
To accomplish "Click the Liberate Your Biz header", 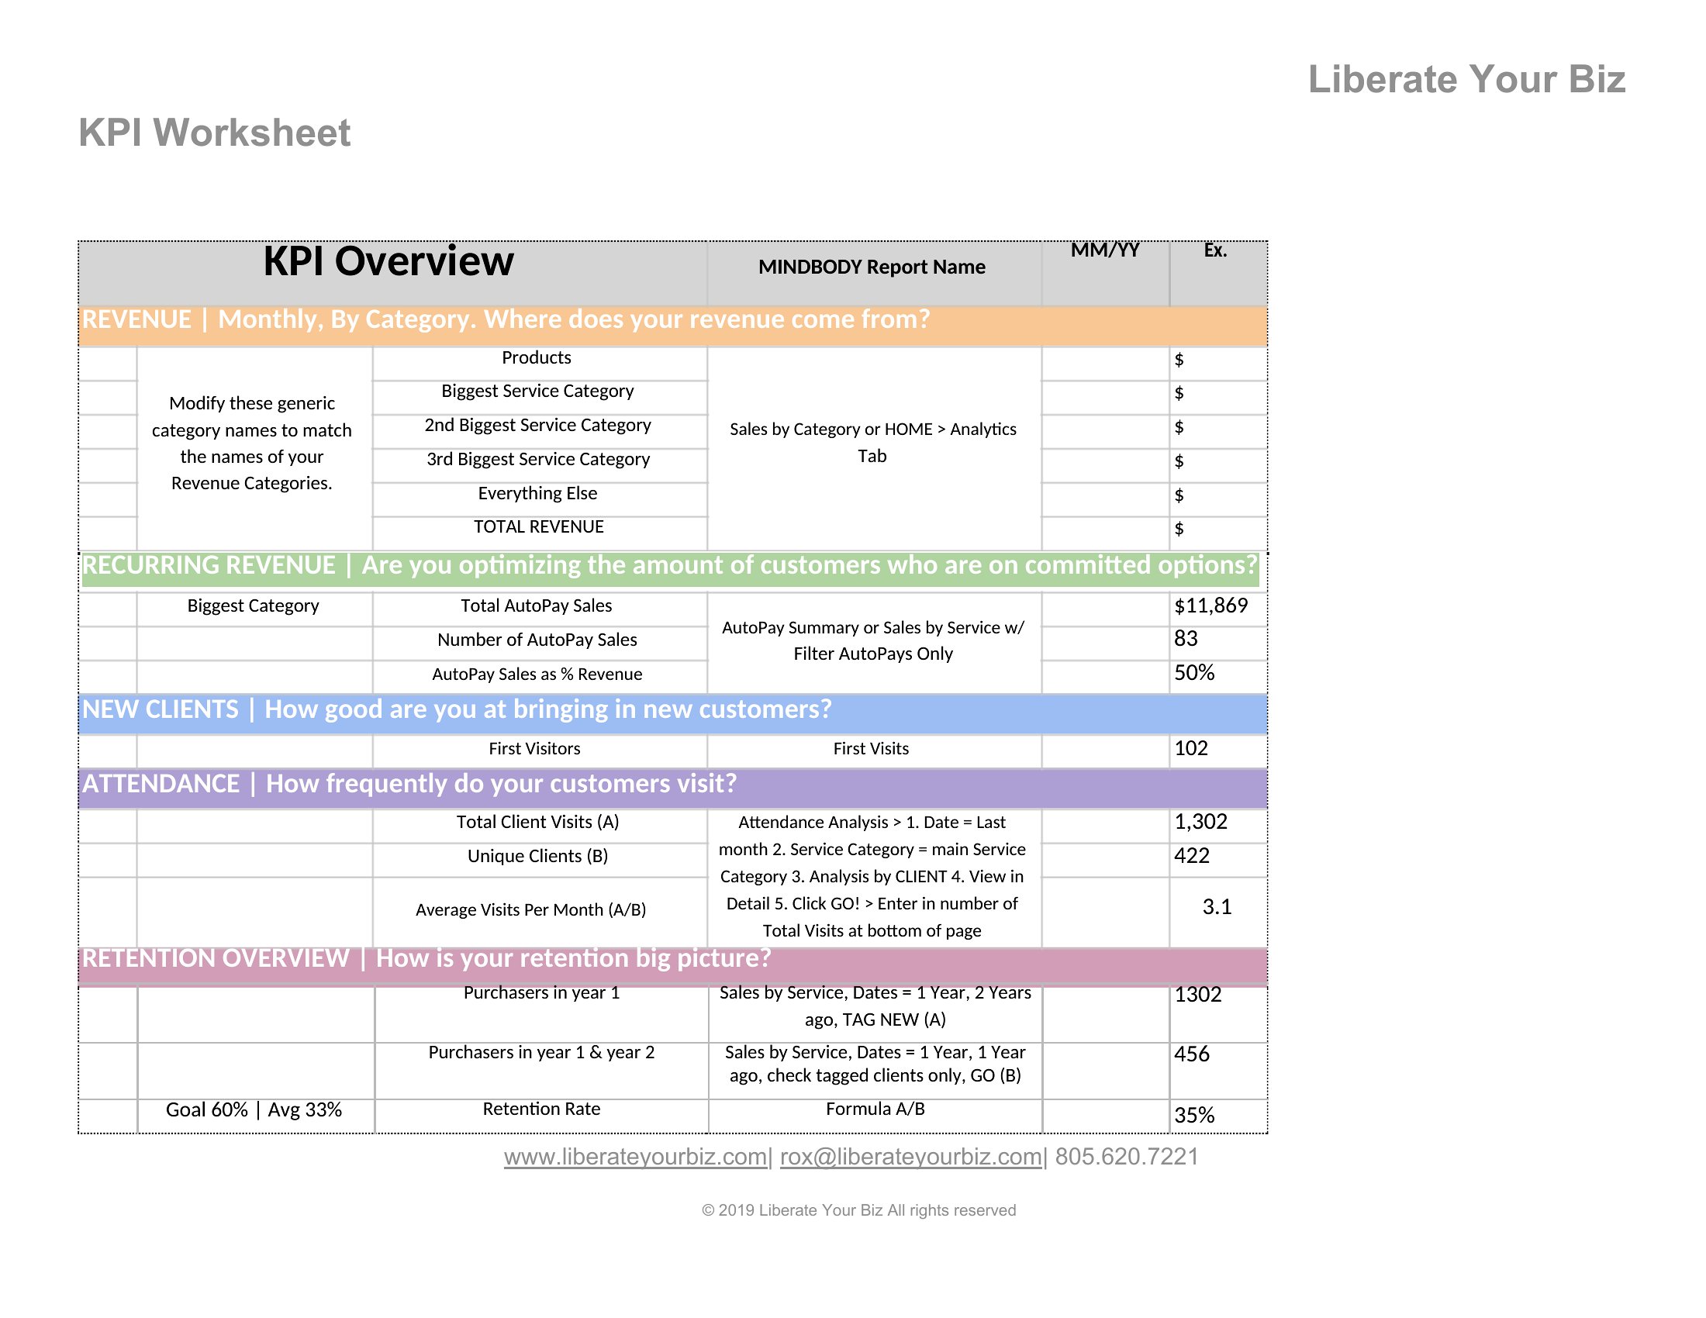I will (x=1467, y=80).
